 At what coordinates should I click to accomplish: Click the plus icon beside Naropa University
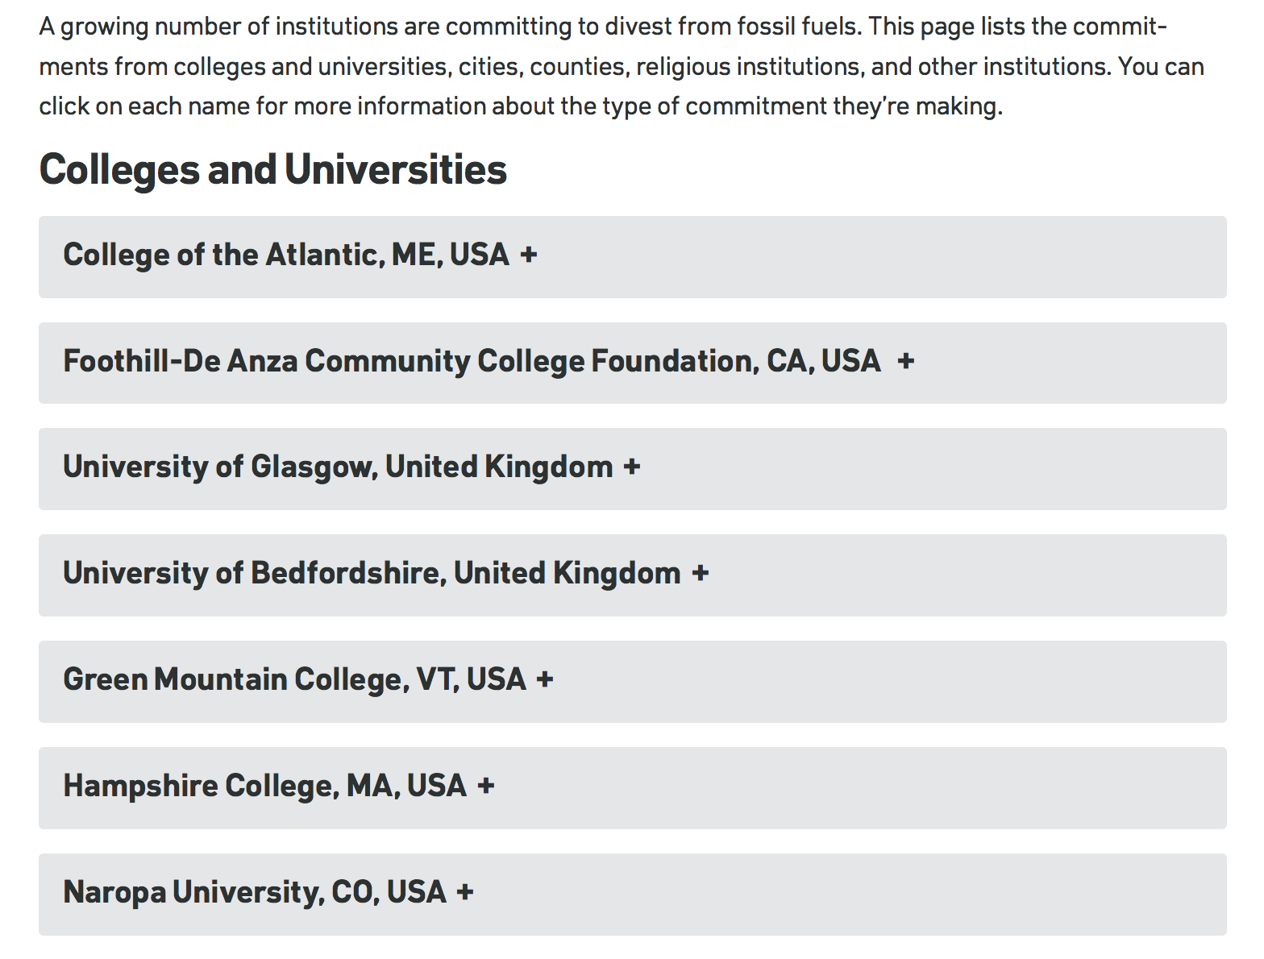pos(465,893)
